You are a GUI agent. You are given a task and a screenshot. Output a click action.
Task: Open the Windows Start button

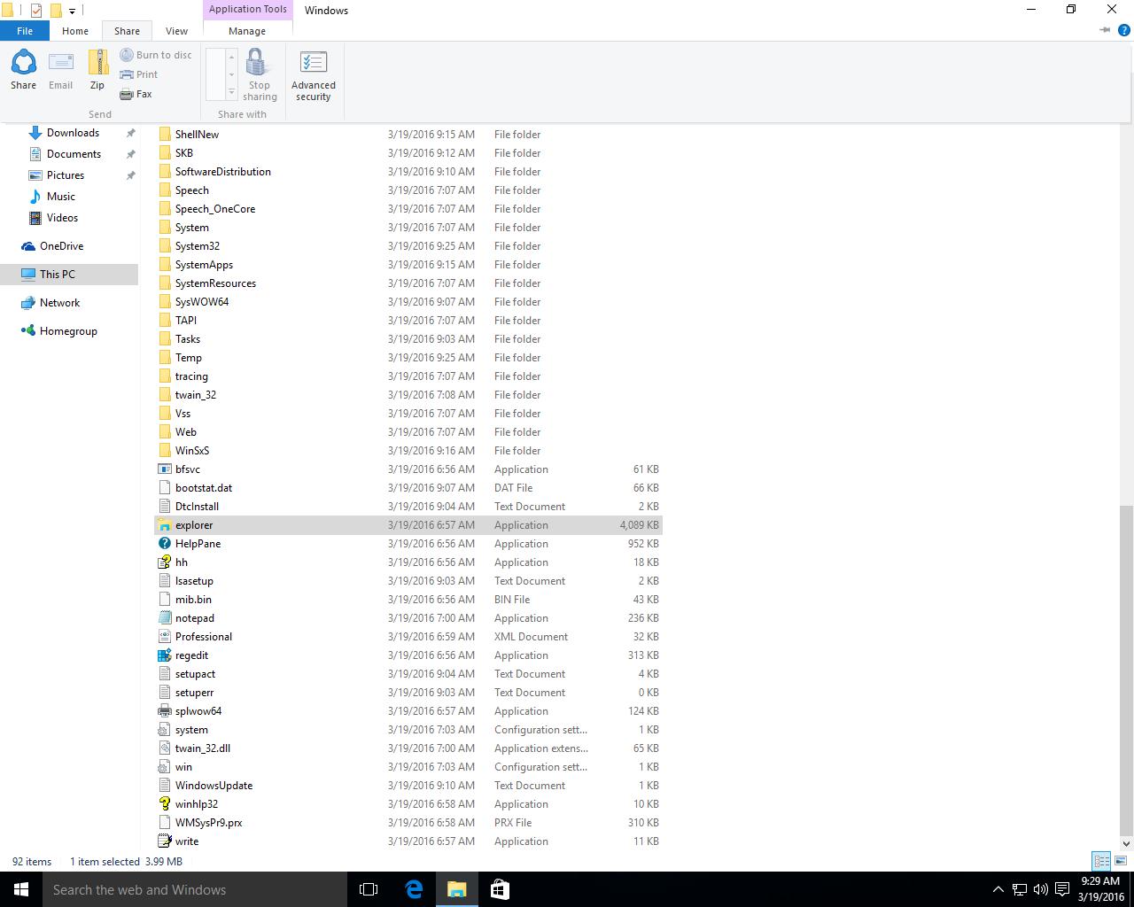pos(21,889)
